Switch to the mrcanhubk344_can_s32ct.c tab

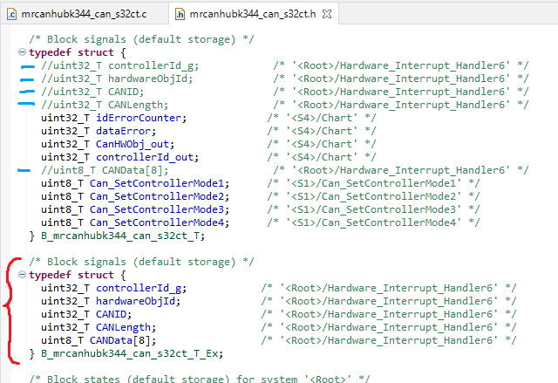pos(84,14)
